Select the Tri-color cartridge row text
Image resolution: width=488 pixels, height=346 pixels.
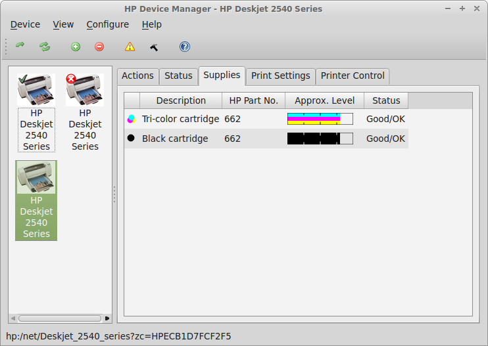(180, 119)
